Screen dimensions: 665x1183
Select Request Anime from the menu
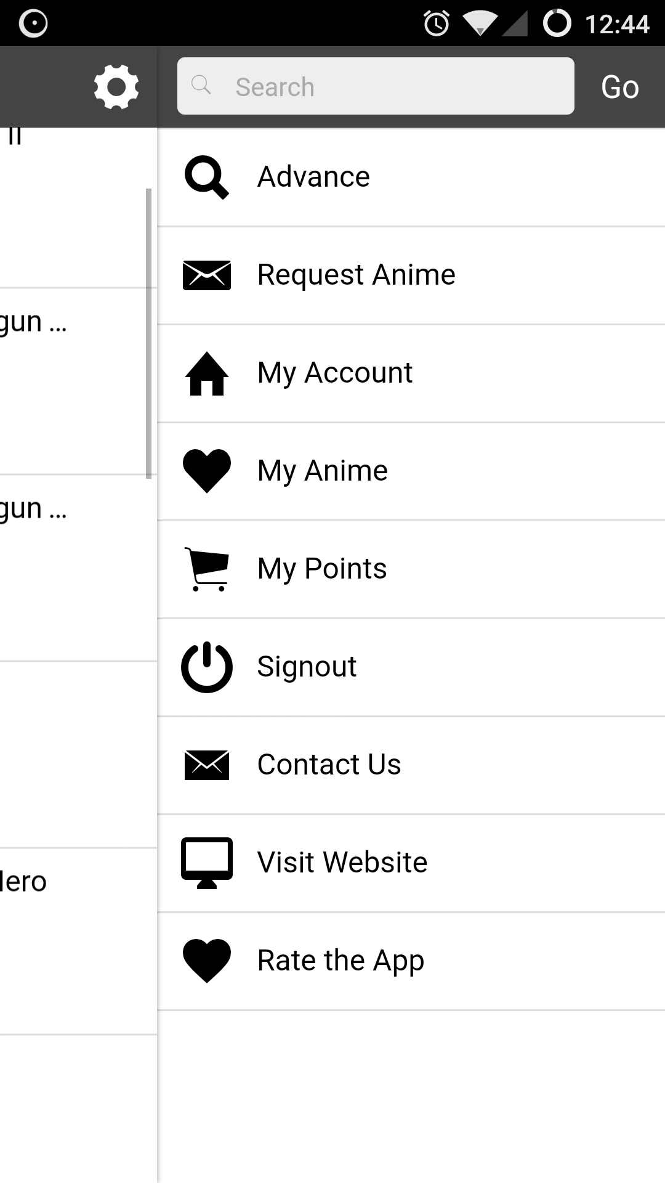(356, 275)
